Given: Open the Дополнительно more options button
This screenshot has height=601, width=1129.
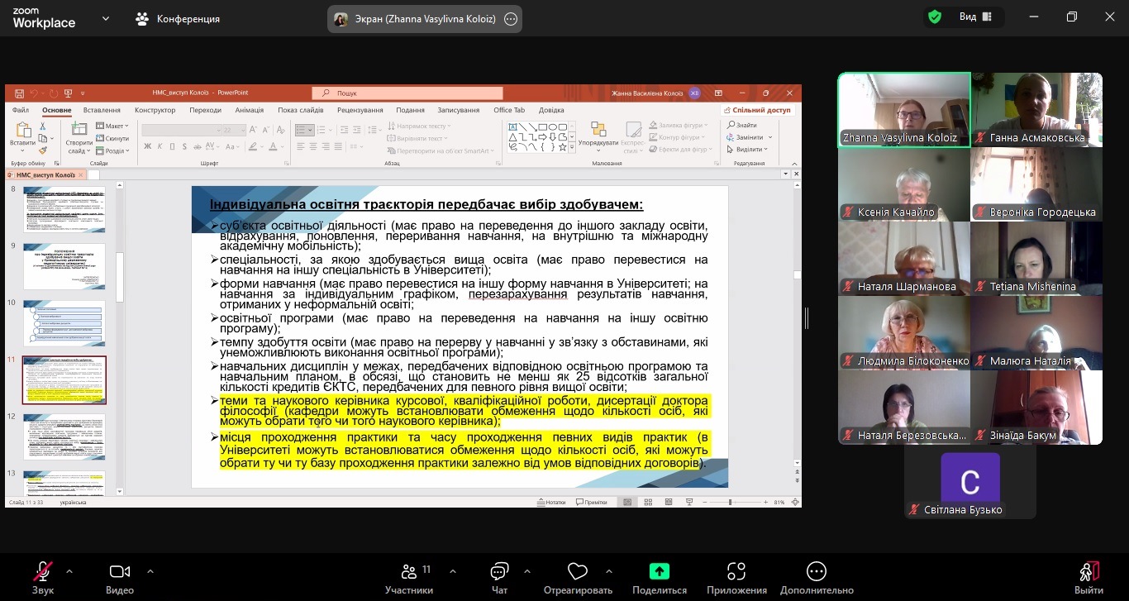Looking at the screenshot, I should [817, 577].
